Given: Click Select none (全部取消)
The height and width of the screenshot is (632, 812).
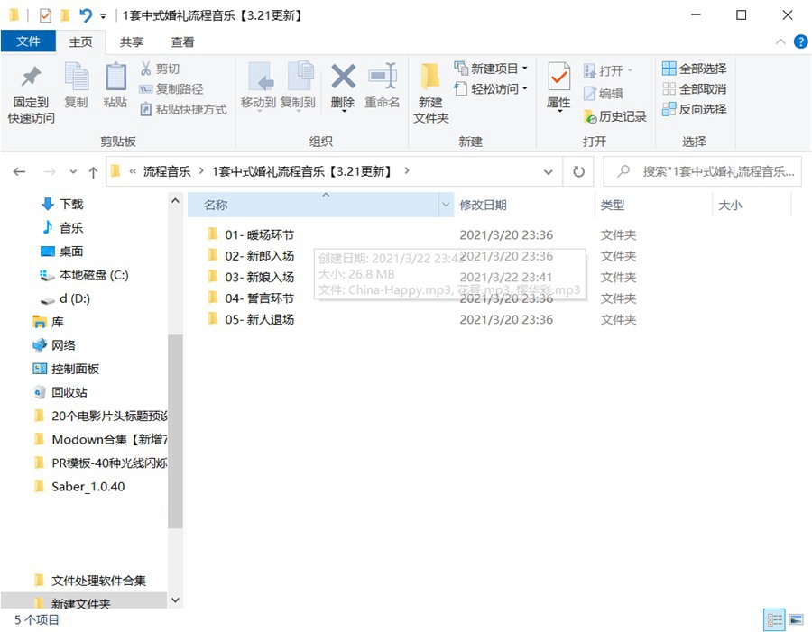Looking at the screenshot, I should pyautogui.click(x=694, y=88).
